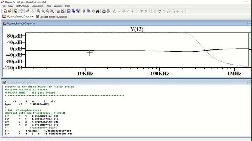Click the Inductor component icon

(137, 11)
